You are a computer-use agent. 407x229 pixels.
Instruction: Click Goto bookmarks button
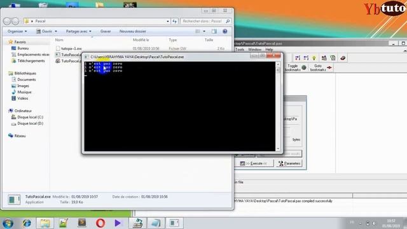tap(321, 68)
